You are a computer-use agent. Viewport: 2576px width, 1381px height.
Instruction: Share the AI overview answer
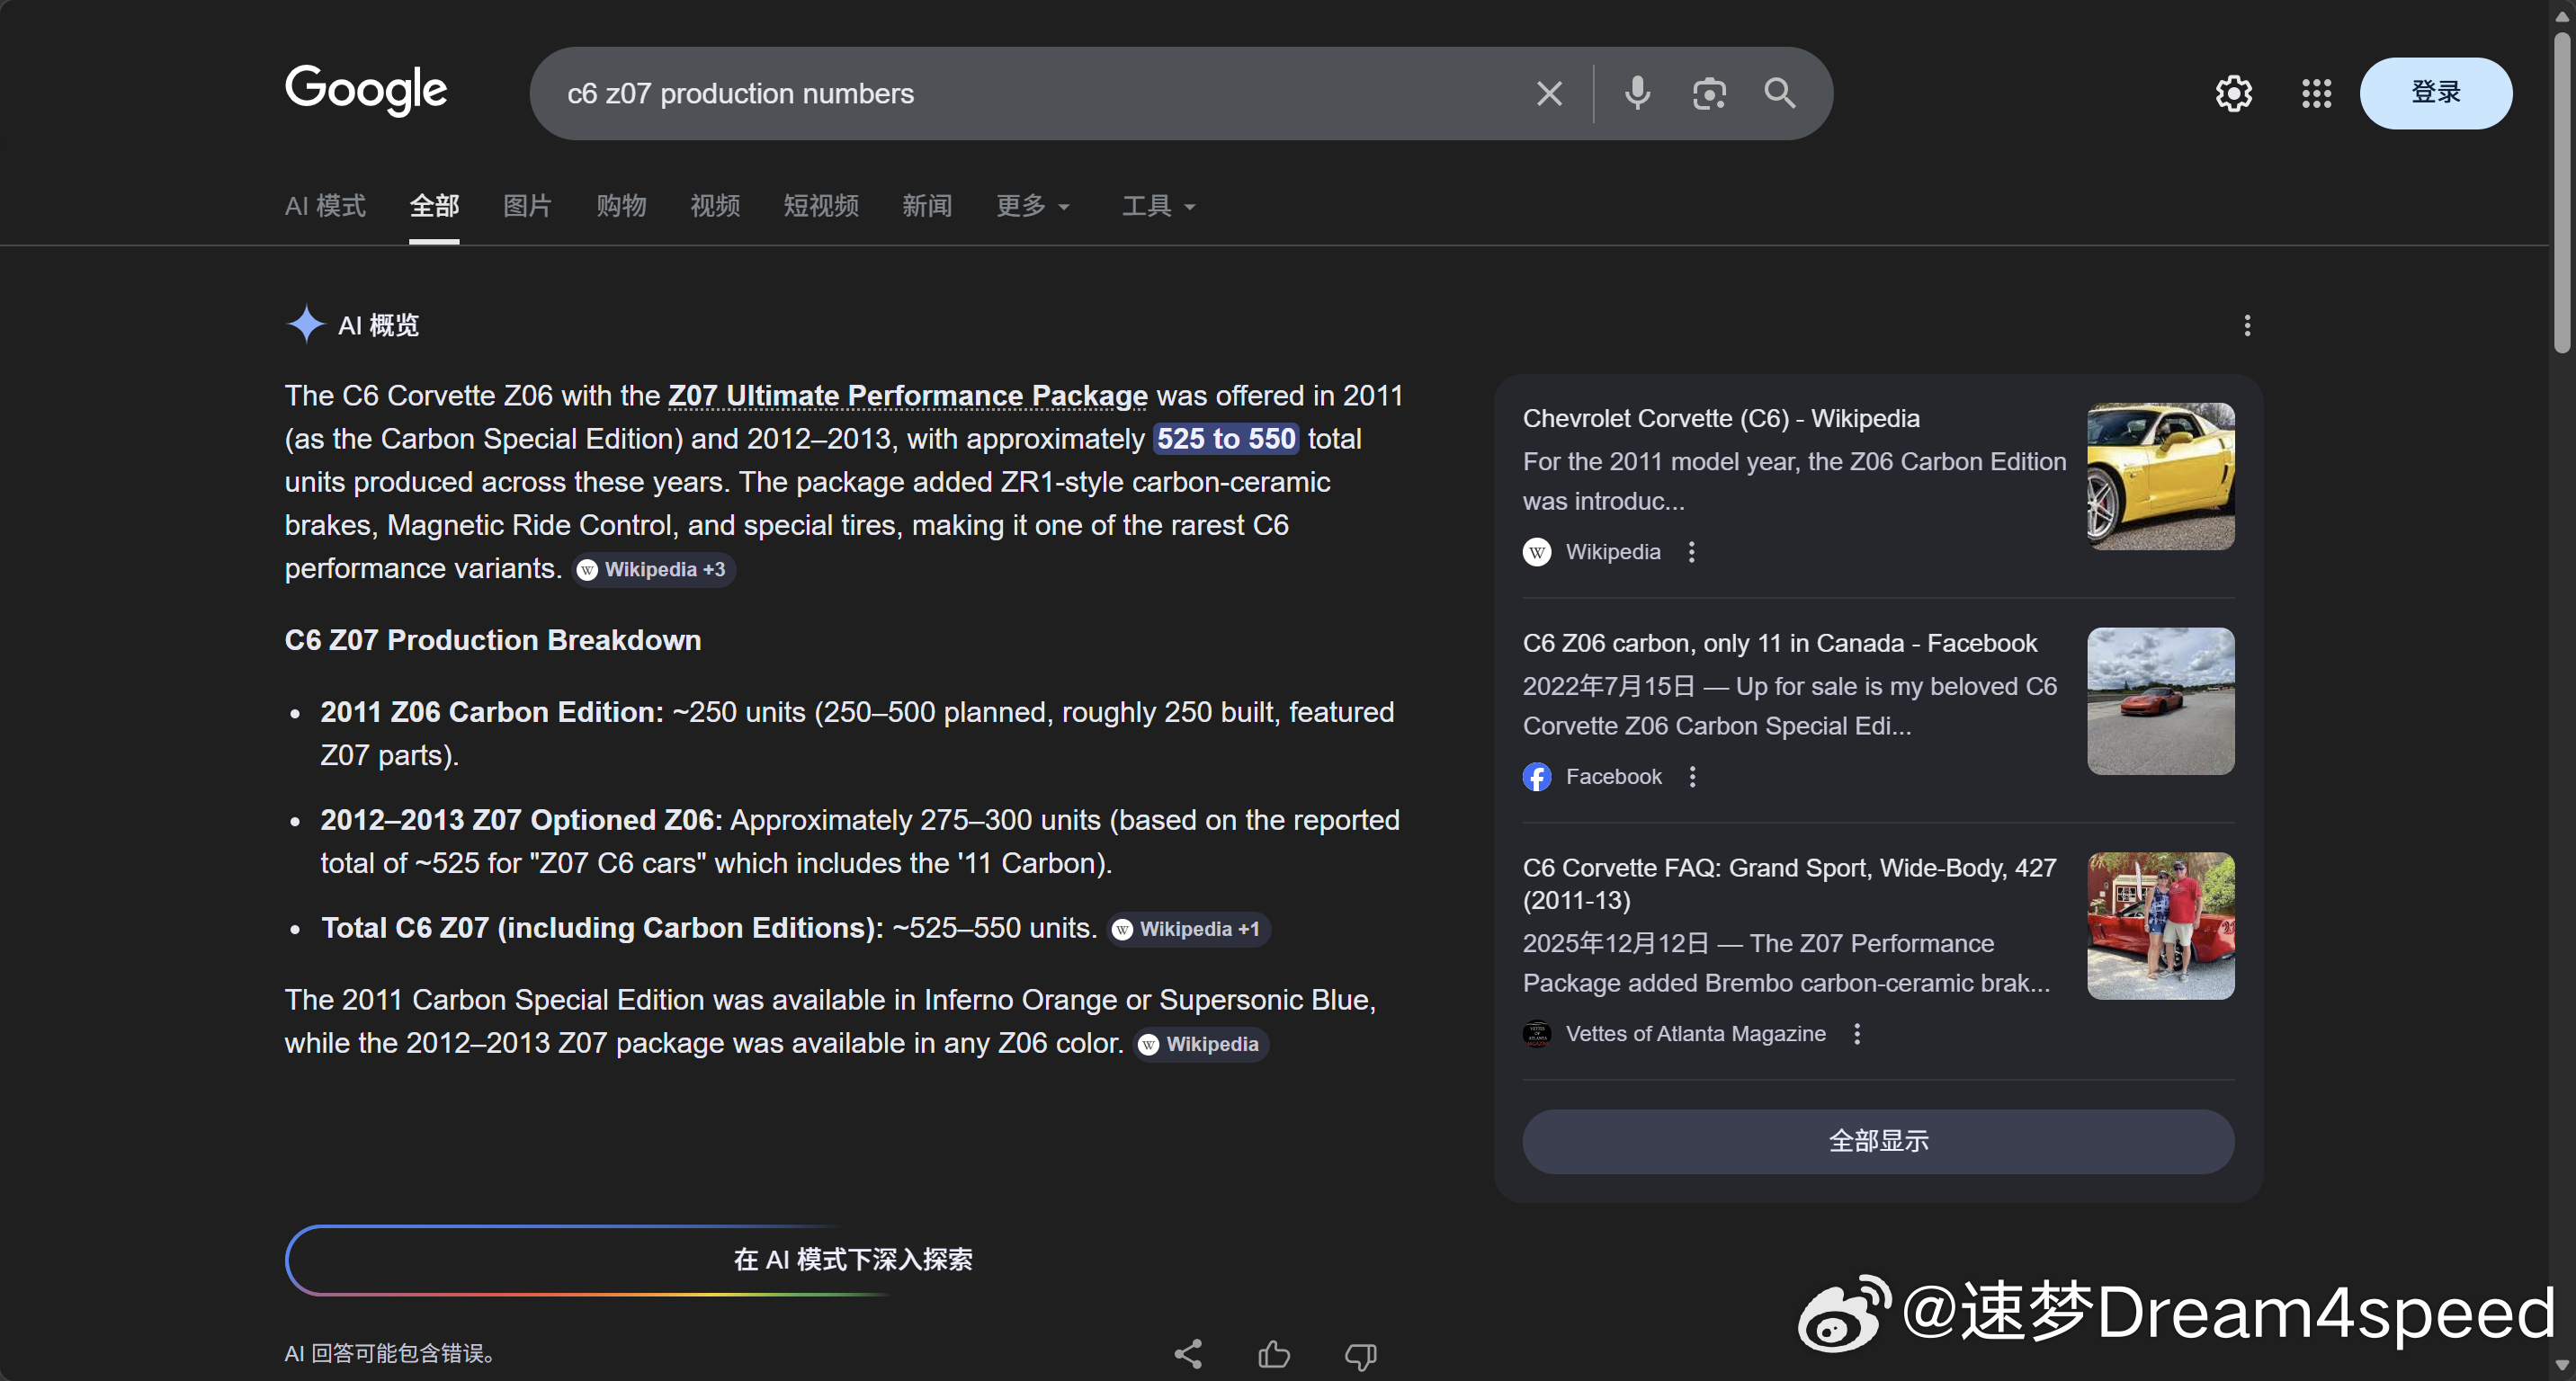(1188, 1354)
